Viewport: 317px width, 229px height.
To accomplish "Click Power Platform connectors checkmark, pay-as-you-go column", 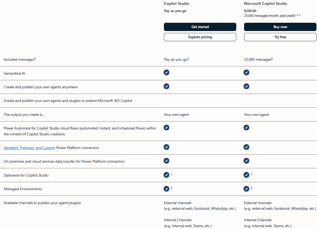I will click(166, 147).
